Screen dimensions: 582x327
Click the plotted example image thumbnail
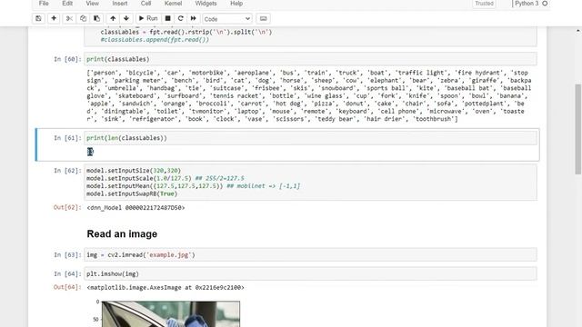pos(171,314)
